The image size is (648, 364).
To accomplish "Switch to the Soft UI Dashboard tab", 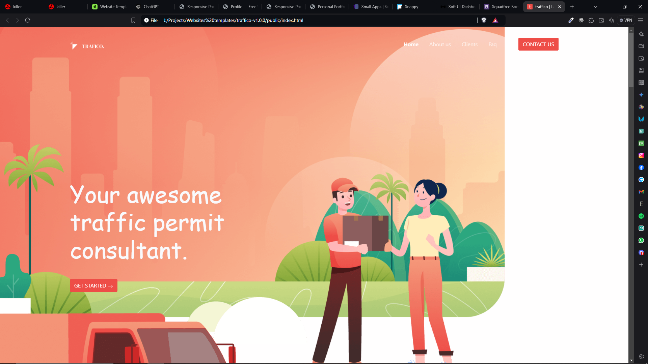I will 458,7.
